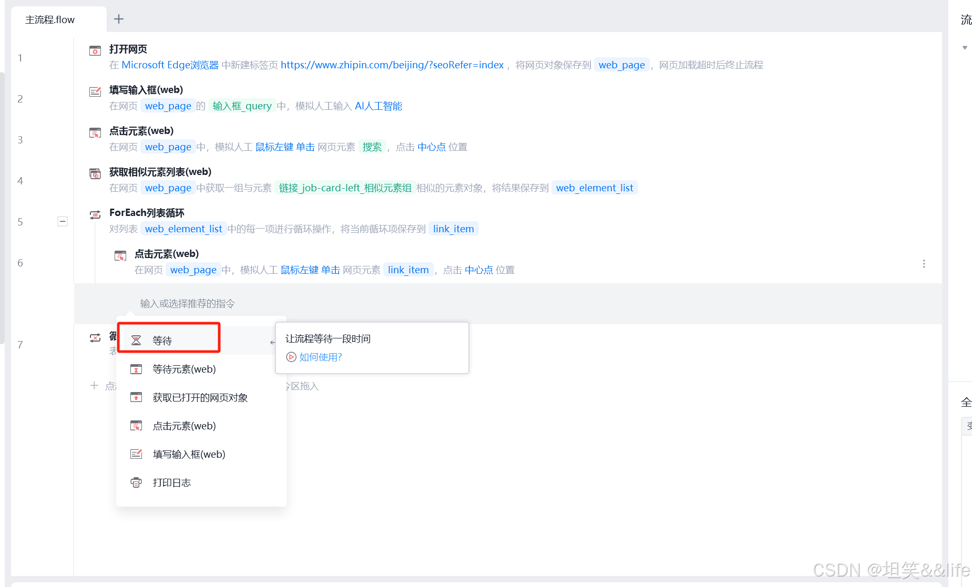The height and width of the screenshot is (587, 972).
Task: Click the 点击元素(web) icon in row 6
Action: [120, 255]
